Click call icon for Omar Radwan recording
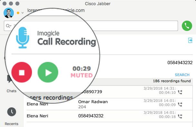Image resolution: width=196 pixels, height=127 pixels. pyautogui.click(x=180, y=104)
